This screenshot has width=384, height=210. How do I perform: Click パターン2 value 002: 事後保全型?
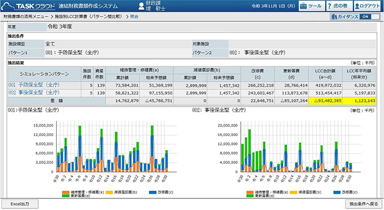point(257,53)
